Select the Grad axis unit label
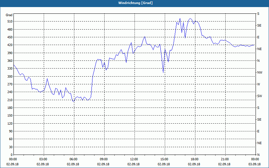The height and width of the screenshot is (168, 269). pyautogui.click(x=9, y=15)
